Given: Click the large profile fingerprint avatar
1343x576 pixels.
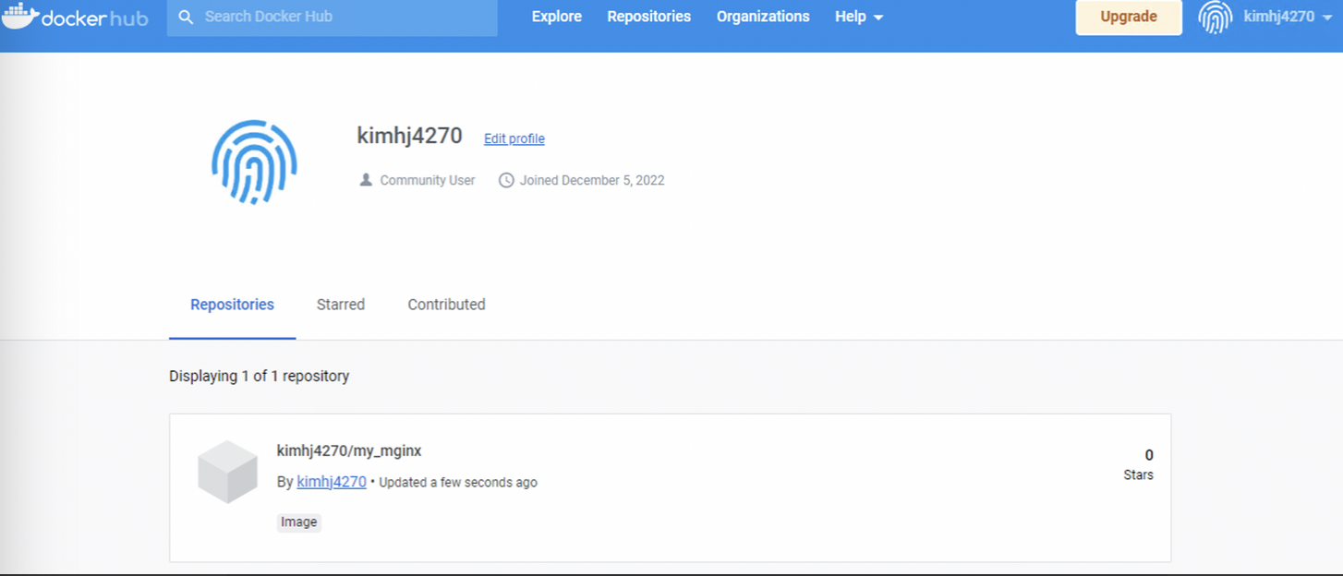Looking at the screenshot, I should [254, 162].
